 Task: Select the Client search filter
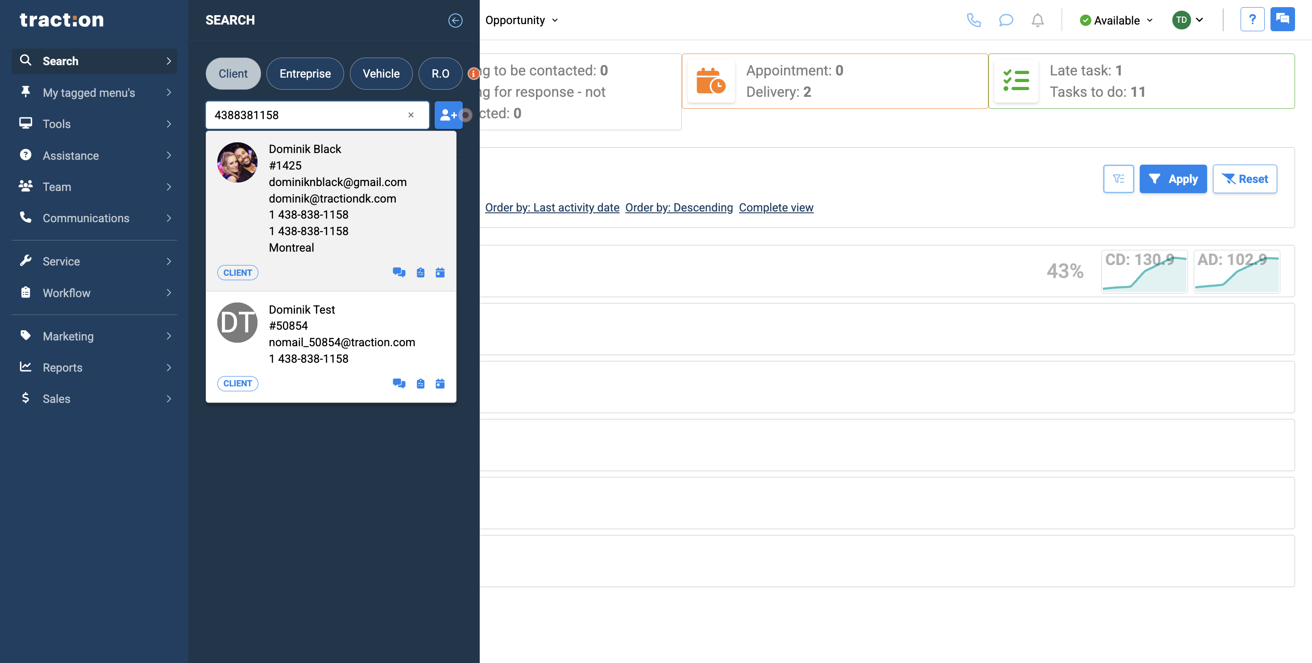pyautogui.click(x=233, y=73)
